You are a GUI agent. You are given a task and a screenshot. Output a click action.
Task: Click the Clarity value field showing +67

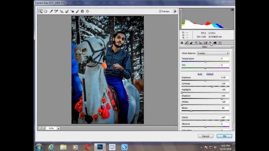pyautogui.click(x=224, y=117)
